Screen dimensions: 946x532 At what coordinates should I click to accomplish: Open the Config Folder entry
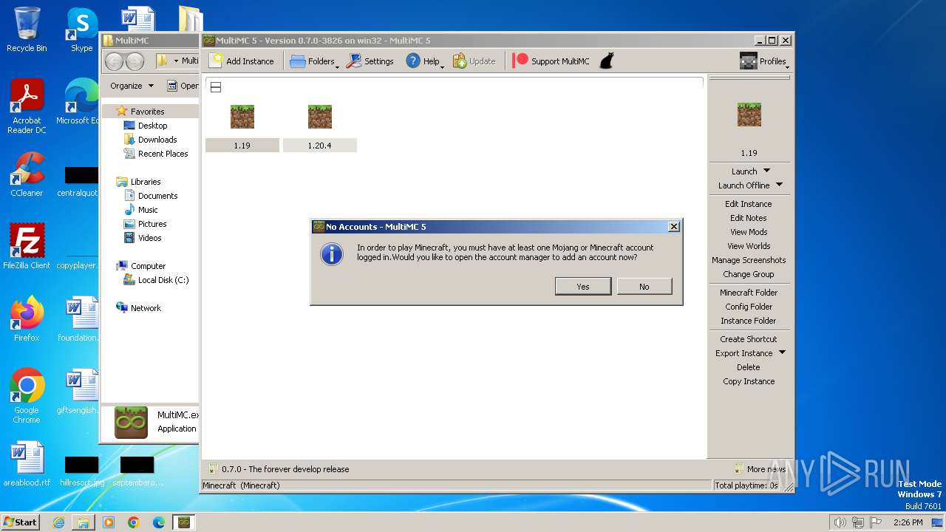(748, 307)
